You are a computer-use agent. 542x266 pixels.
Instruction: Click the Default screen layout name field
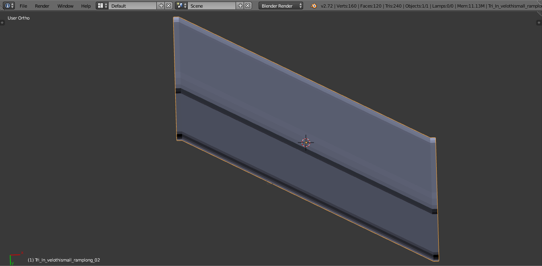[133, 6]
